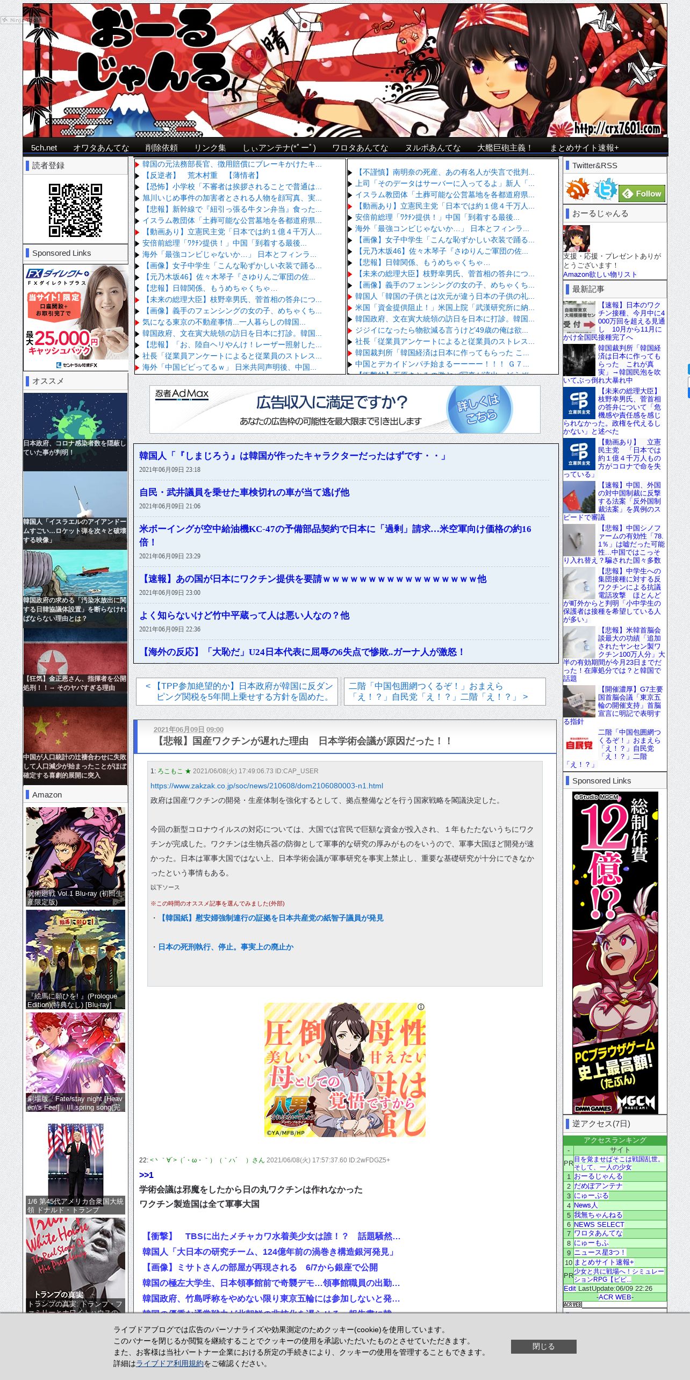Open the Fate/stay night Heaven's Feel product

pos(75,1062)
